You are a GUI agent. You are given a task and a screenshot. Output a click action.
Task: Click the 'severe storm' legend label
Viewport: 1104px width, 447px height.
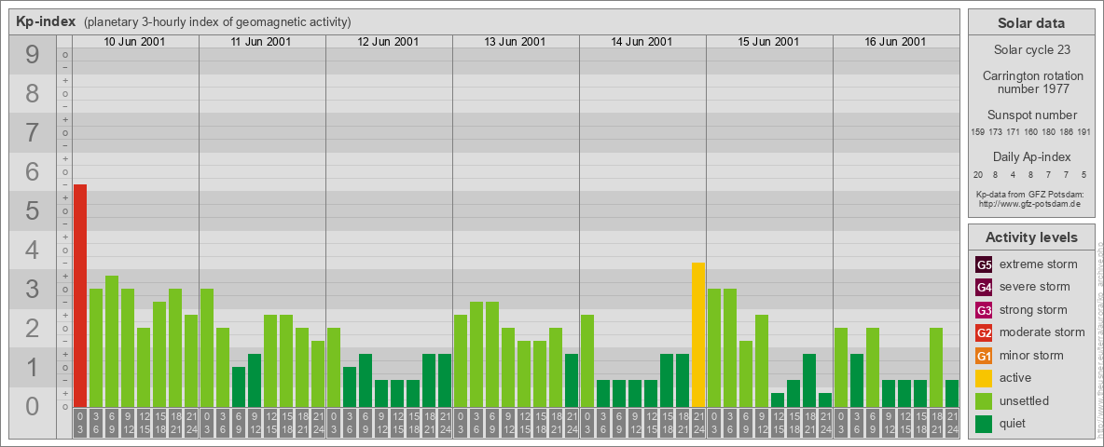pos(1035,287)
